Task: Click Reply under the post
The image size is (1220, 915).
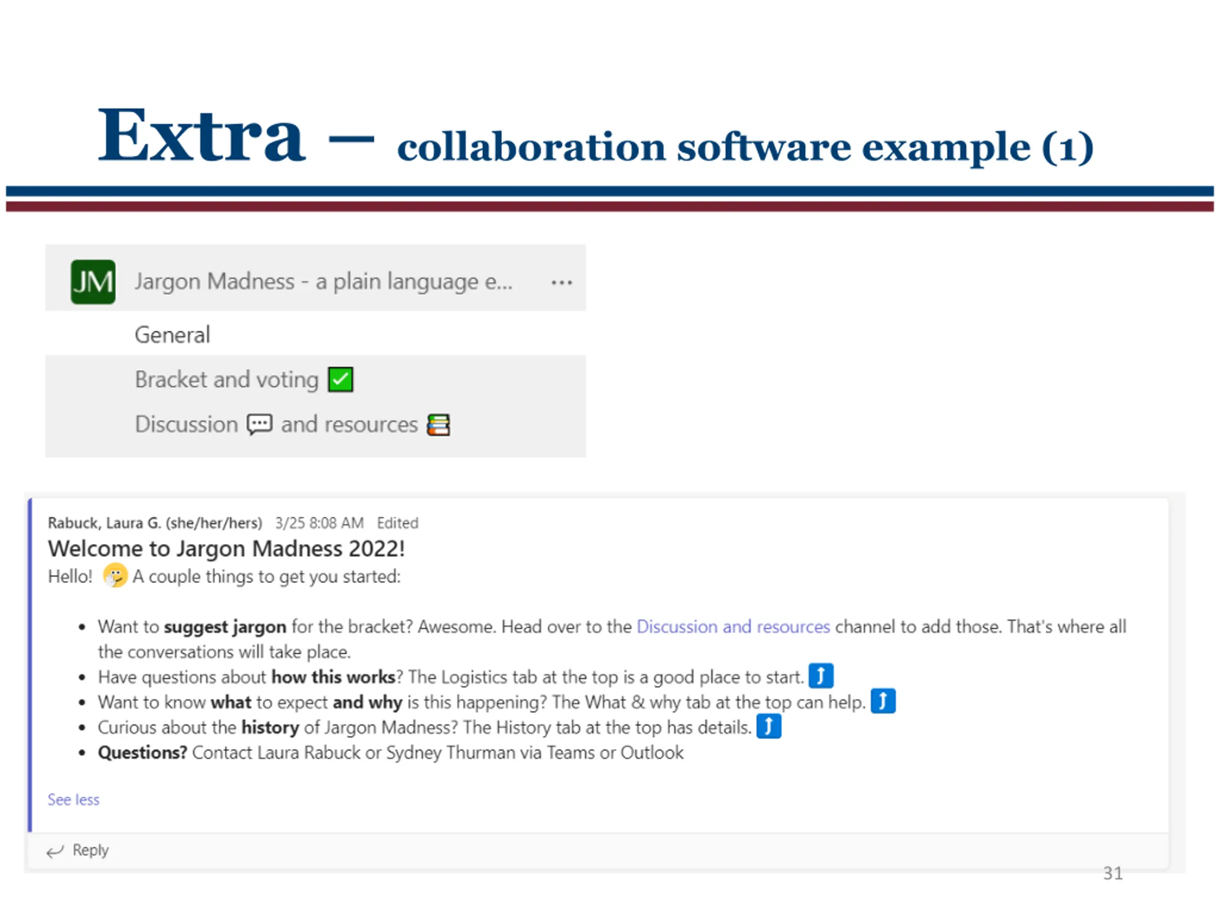Action: click(x=91, y=850)
